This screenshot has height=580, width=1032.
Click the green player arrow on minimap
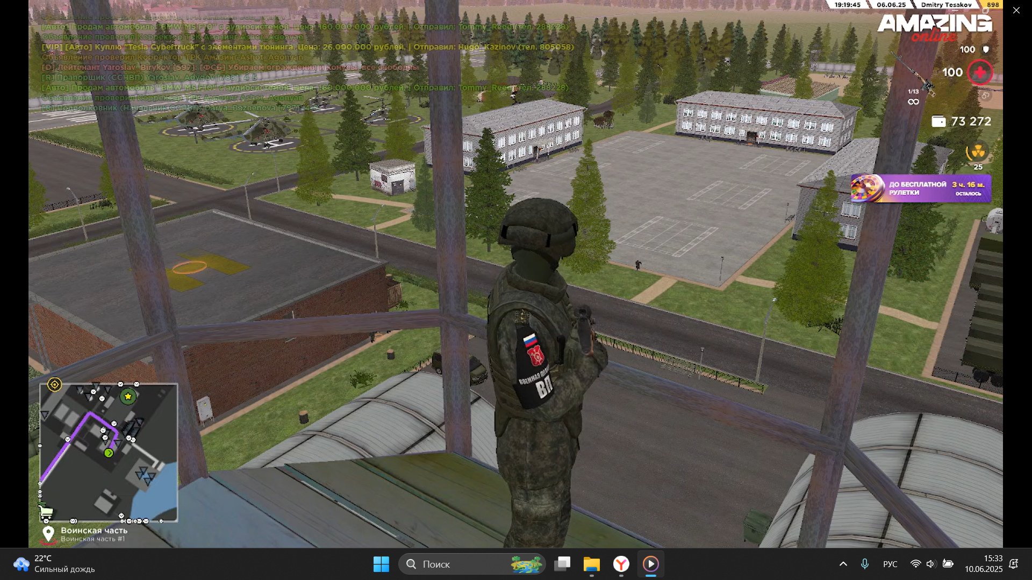click(109, 453)
